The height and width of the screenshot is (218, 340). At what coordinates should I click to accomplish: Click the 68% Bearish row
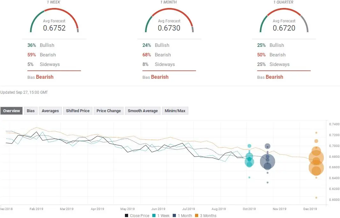(x=157, y=55)
